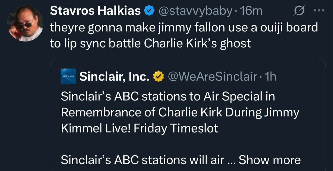Click the Sinclair, Inc. account name
Image resolution: width=333 pixels, height=171 pixels.
114,76
